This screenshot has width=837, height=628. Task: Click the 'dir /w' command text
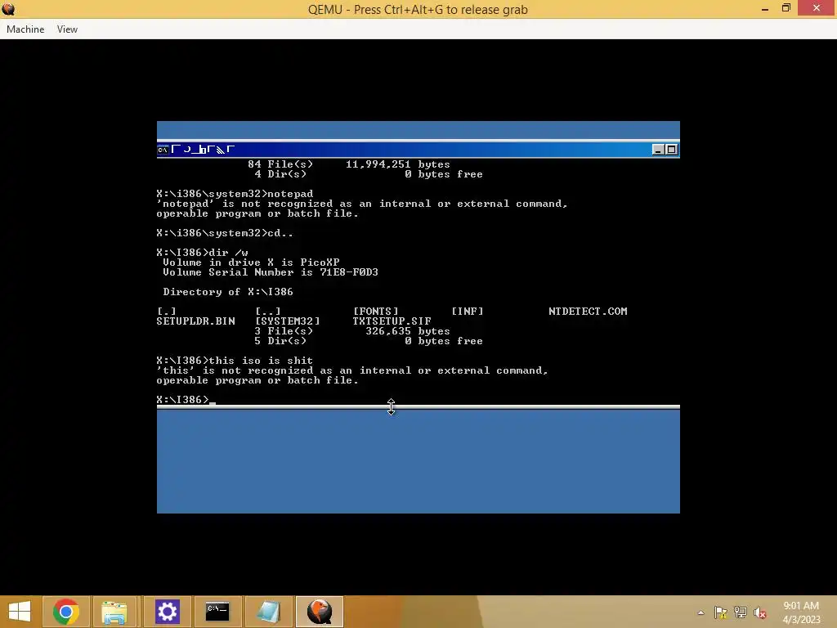(x=229, y=253)
